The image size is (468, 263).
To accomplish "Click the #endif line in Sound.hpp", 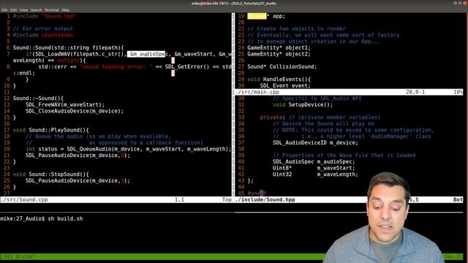I will [x=257, y=193].
